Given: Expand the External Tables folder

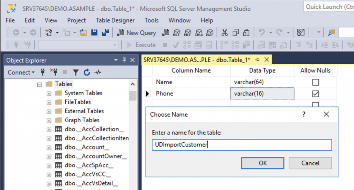Looking at the screenshot, I should pos(49,112).
